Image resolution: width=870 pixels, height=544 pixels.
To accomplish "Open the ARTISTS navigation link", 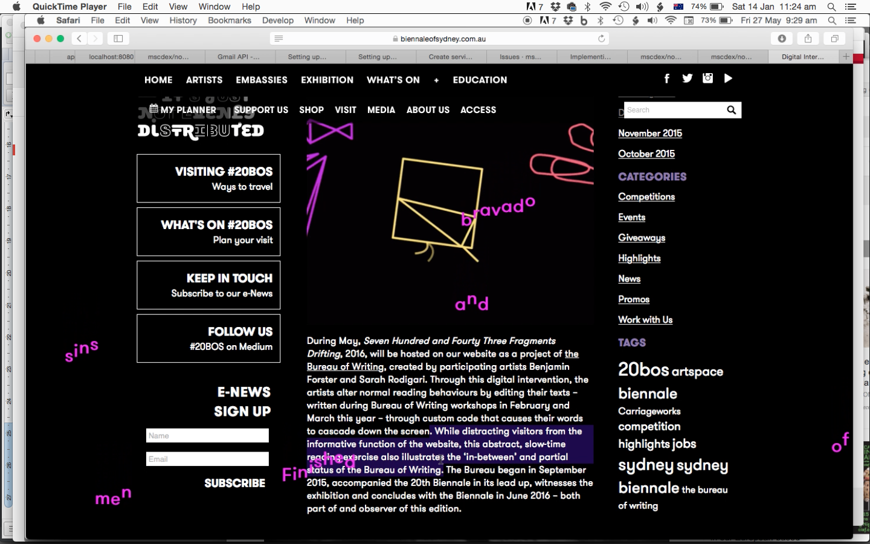I will pyautogui.click(x=204, y=80).
